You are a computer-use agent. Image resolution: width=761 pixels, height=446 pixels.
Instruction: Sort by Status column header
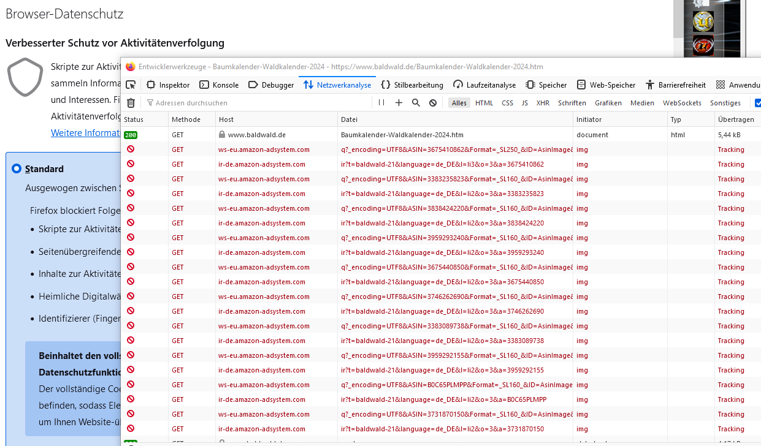pyautogui.click(x=134, y=119)
